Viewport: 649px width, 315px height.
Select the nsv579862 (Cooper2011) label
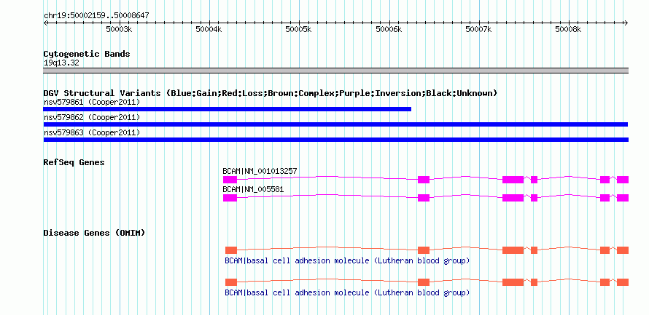92,117
